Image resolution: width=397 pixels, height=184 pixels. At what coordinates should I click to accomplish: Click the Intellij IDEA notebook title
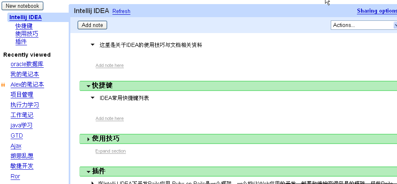point(92,11)
